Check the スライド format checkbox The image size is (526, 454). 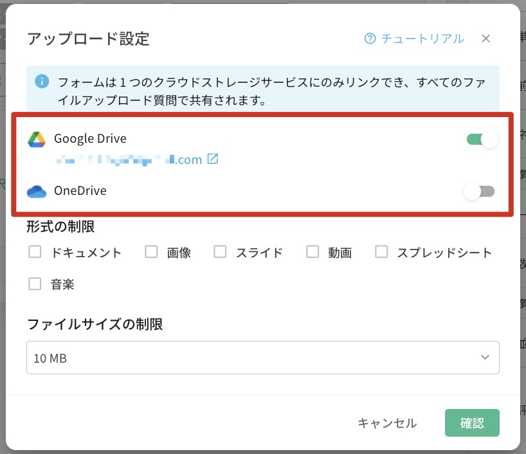220,251
